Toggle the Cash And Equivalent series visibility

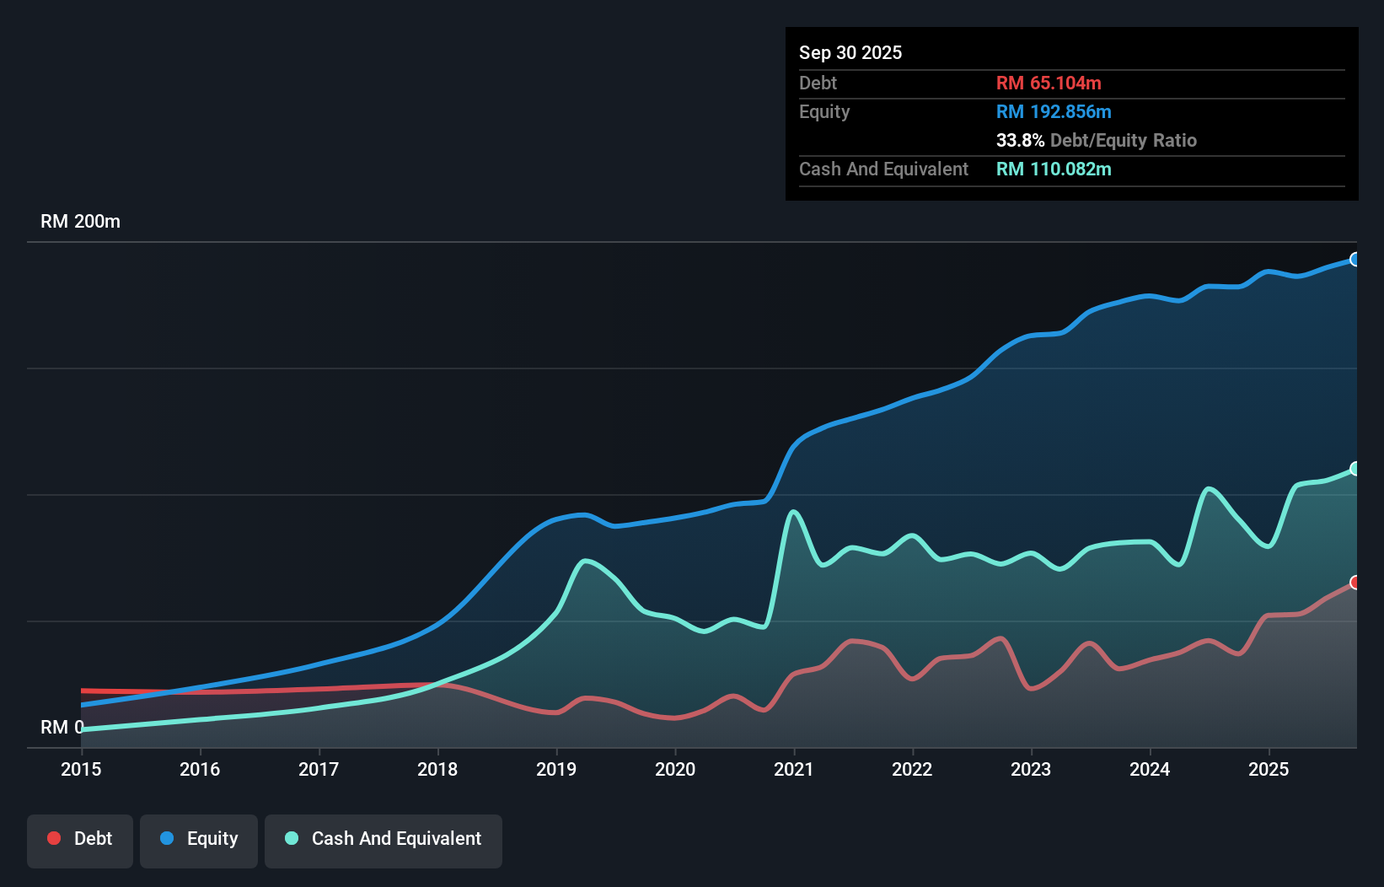pyautogui.click(x=384, y=838)
